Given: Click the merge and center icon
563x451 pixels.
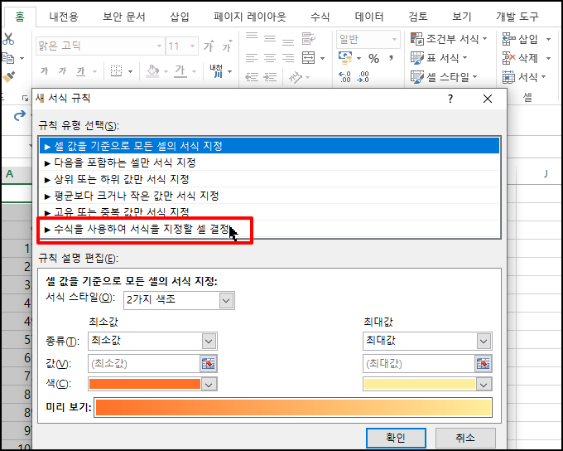Looking at the screenshot, I should (309, 57).
